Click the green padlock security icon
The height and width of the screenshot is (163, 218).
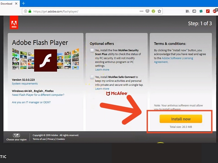30,11
